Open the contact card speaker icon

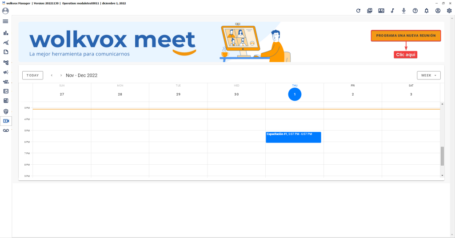click(381, 11)
